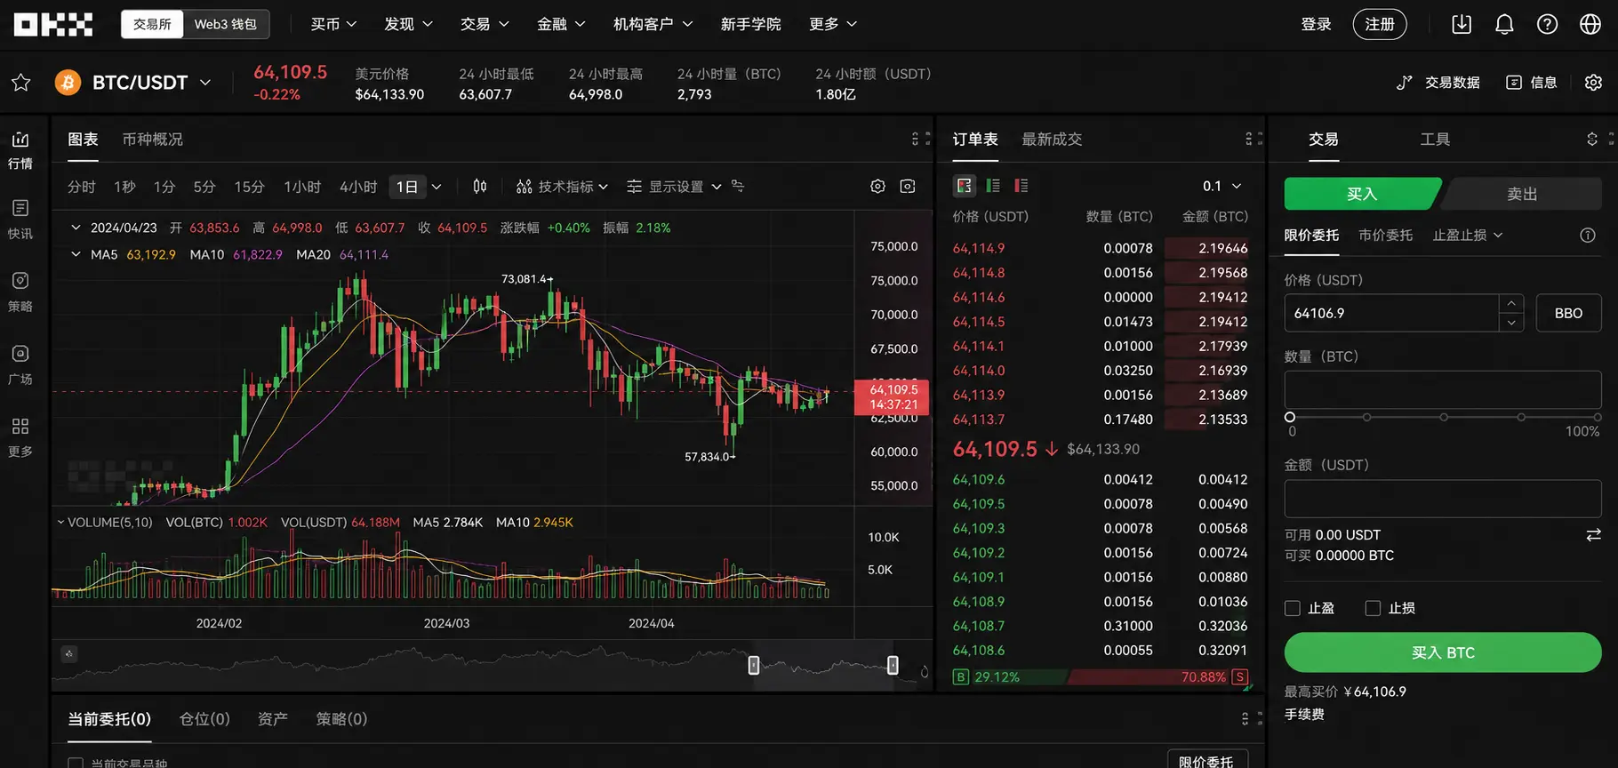Click the OKX logo
Viewport: 1618px width, 768px height.
pos(53,25)
